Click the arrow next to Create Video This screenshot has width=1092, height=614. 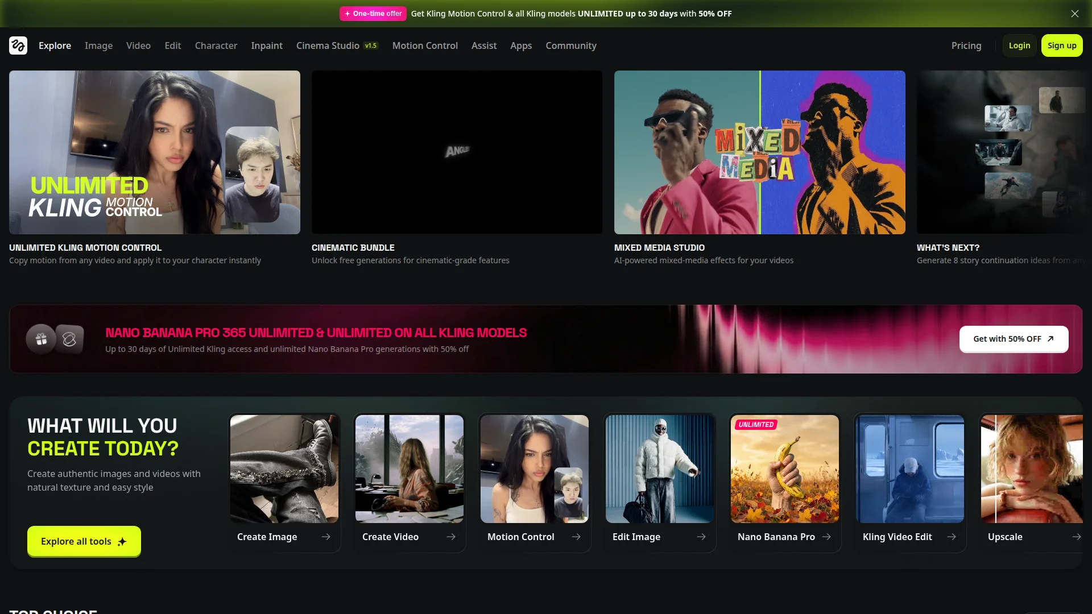(451, 537)
